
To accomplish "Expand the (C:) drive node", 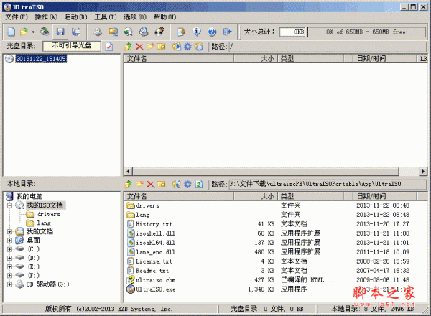I will 9,249.
